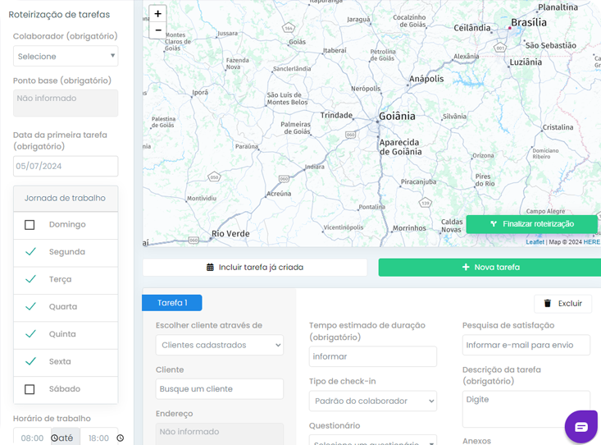Uncheck Segunda in Jornada de trabalho

tap(30, 252)
